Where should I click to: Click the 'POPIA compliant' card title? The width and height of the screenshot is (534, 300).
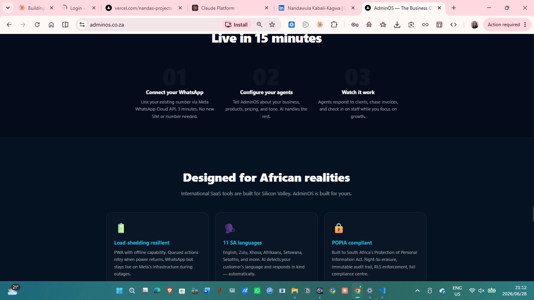click(x=352, y=243)
